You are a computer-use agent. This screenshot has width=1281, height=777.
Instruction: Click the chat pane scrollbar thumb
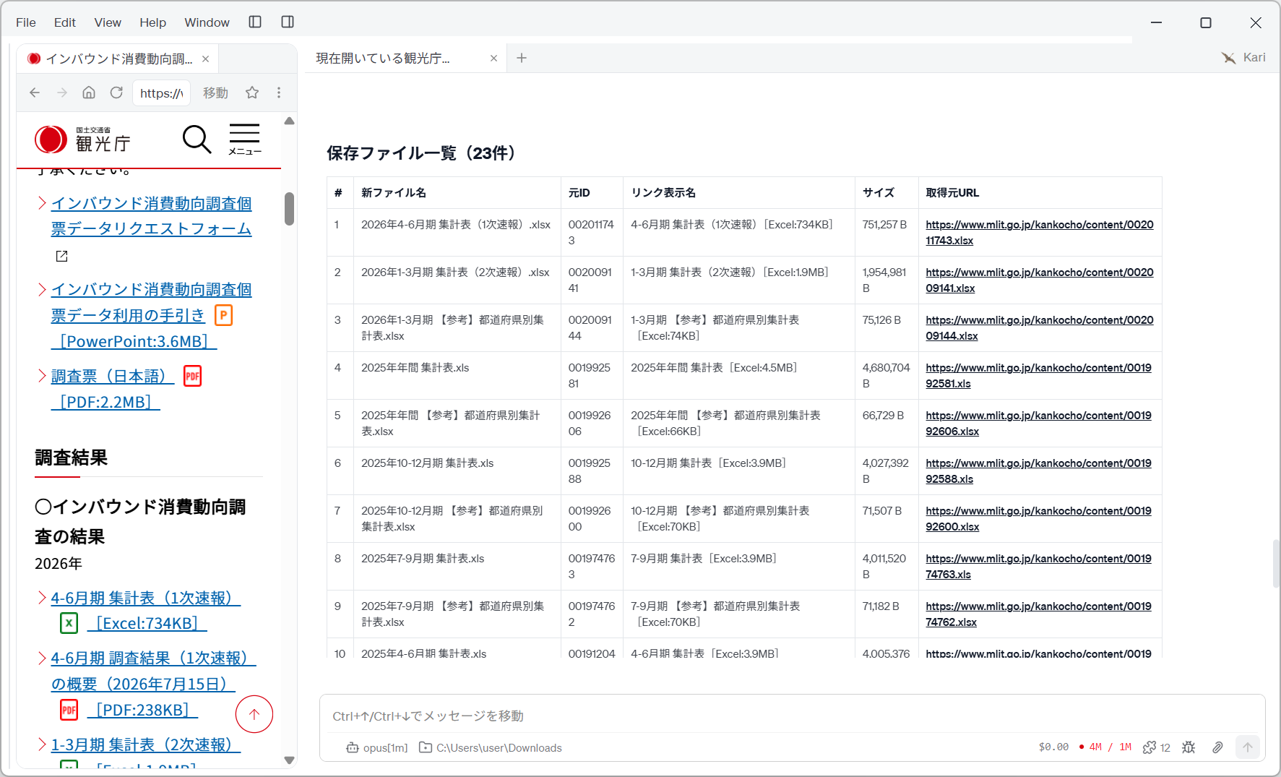(x=1275, y=563)
